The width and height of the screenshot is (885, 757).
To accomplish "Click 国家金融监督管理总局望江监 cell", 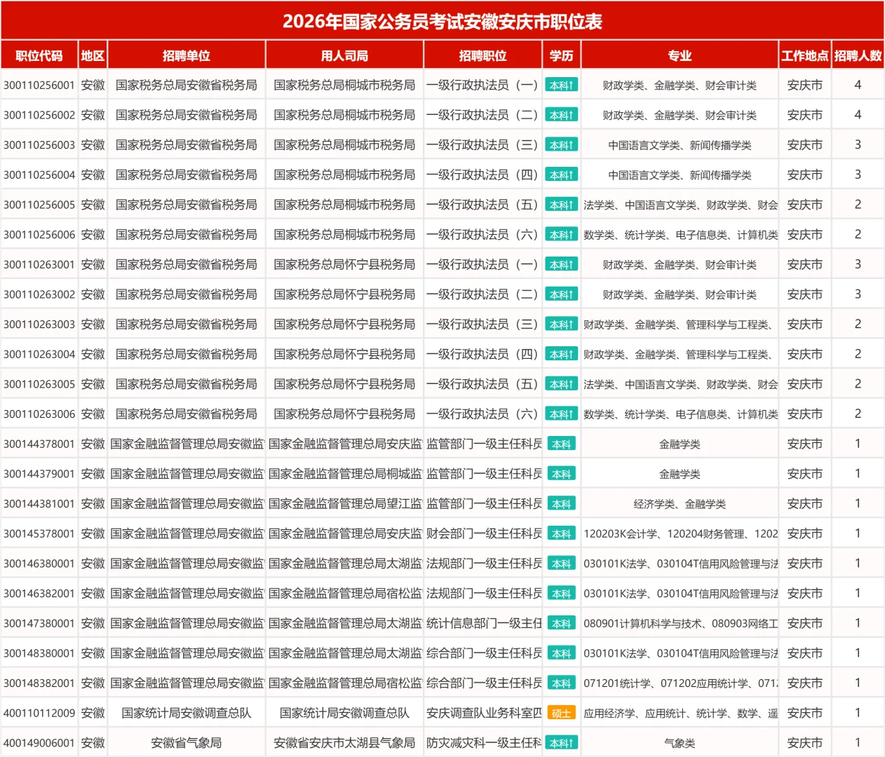I will 344,504.
